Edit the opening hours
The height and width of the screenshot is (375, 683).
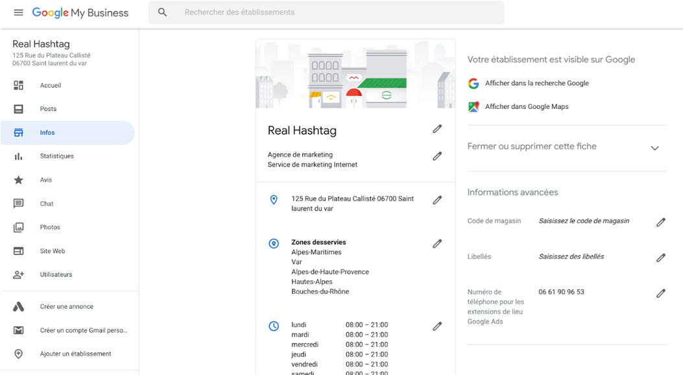coord(437,326)
